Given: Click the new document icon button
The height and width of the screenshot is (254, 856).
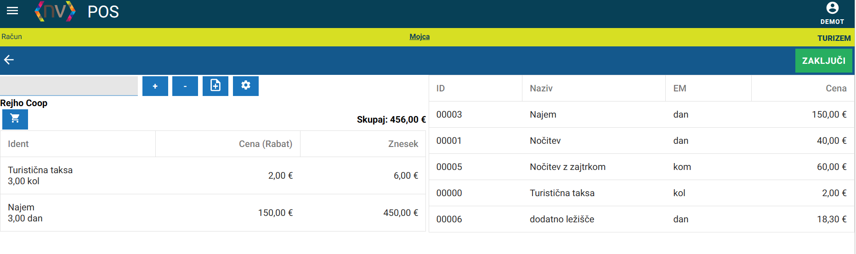Looking at the screenshot, I should [x=215, y=86].
